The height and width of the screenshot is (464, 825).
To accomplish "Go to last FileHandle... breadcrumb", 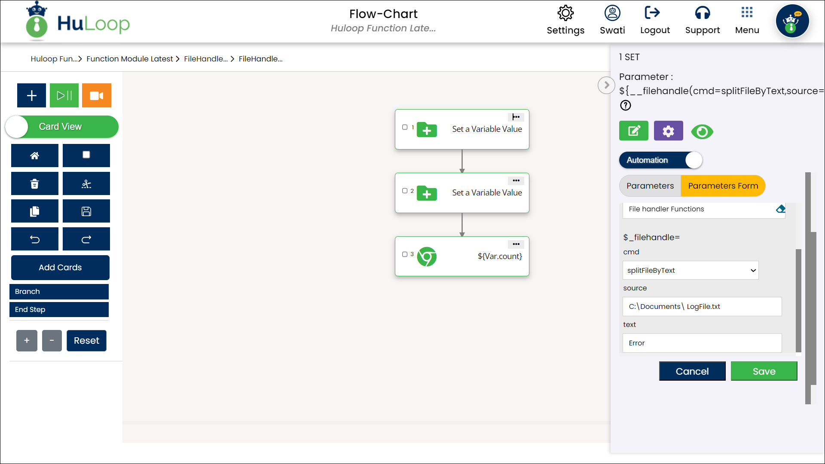I will click(x=260, y=59).
